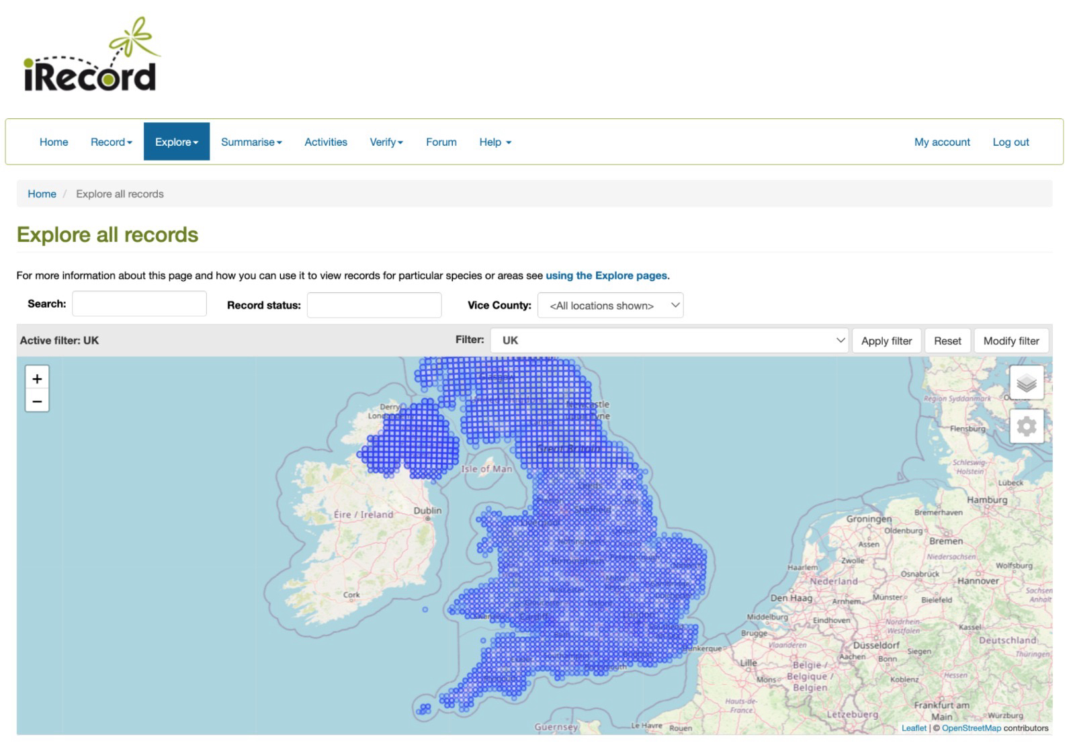Reset the active filter
Image resolution: width=1075 pixels, height=745 pixels.
pyautogui.click(x=947, y=341)
